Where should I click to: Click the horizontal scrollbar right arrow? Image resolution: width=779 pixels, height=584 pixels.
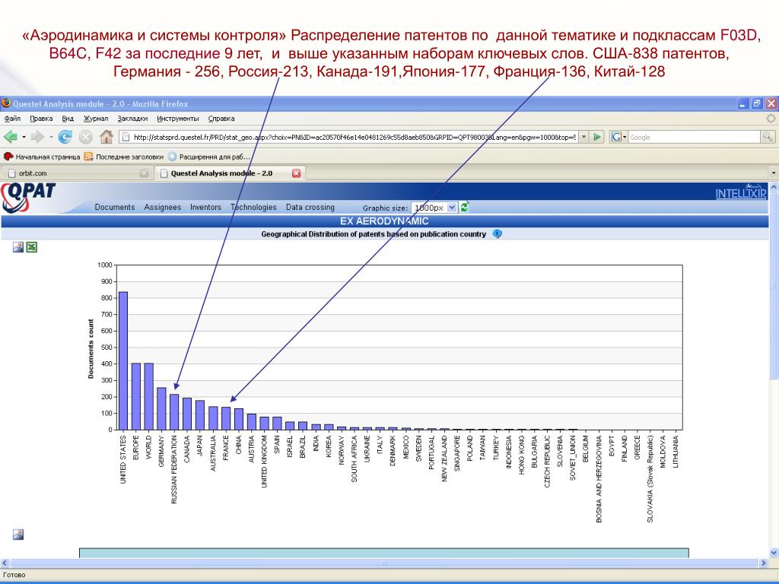pos(764,563)
